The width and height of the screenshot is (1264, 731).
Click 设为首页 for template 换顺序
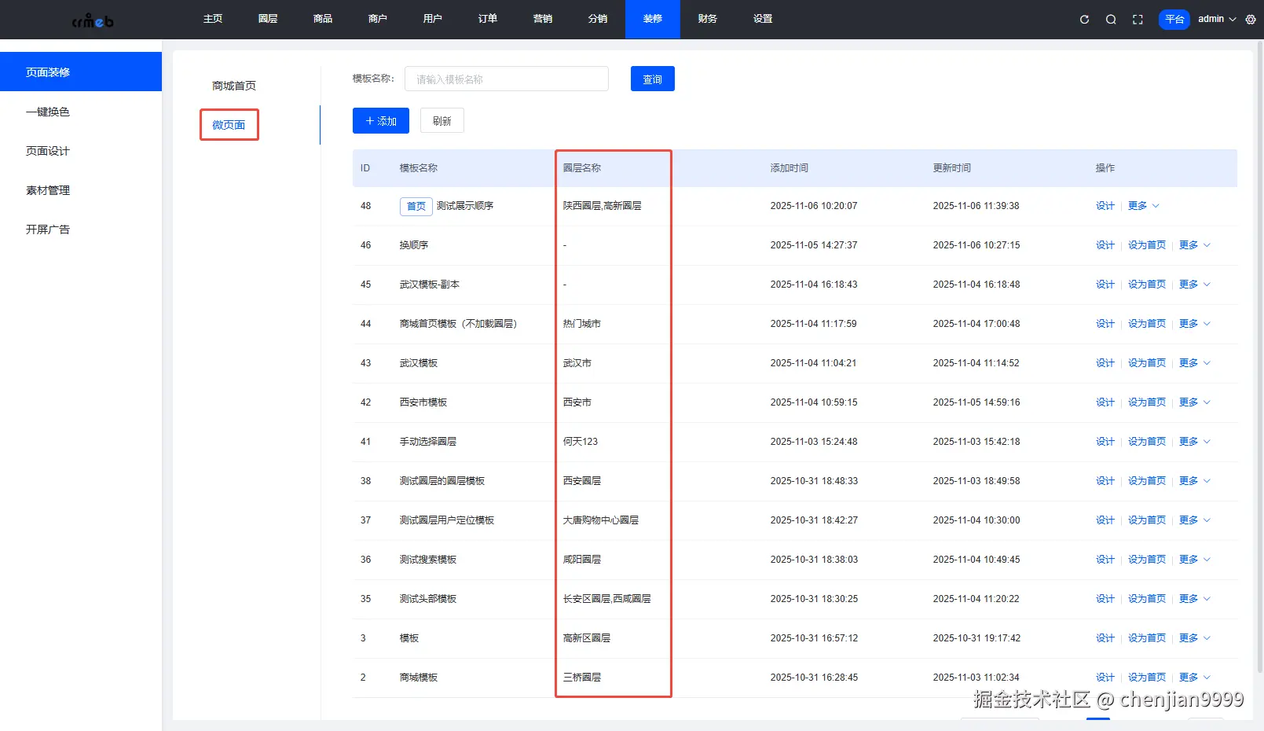[x=1147, y=245]
